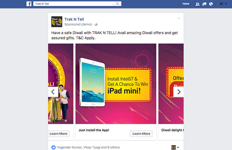Open friend requests icon
This screenshot has width=232, height=150.
coord(197,4)
